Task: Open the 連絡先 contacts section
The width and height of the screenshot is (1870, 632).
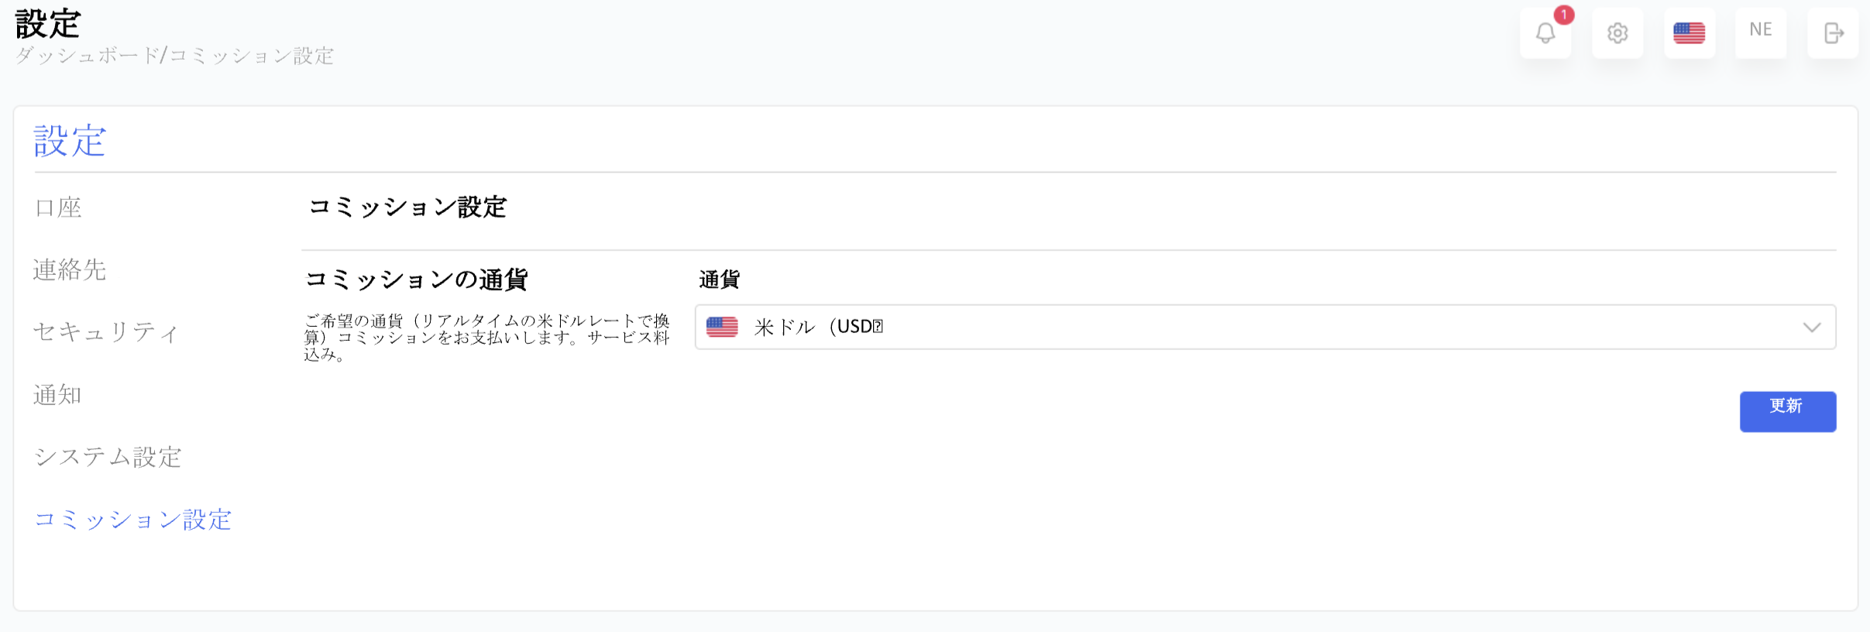Action: [x=70, y=270]
